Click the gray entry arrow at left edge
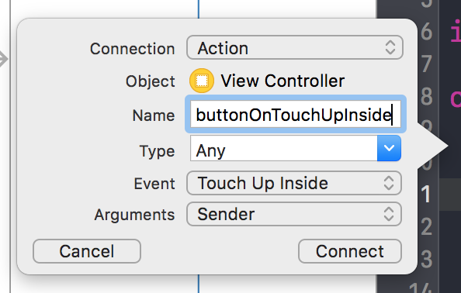The width and height of the screenshot is (461, 293). [x=3, y=60]
